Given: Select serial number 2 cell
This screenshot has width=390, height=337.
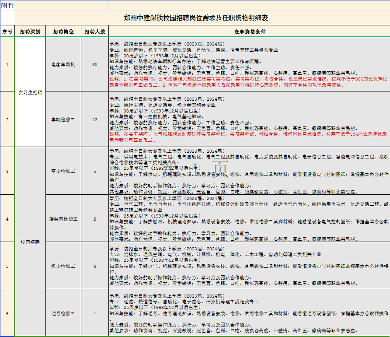Looking at the screenshot, I should [x=7, y=119].
